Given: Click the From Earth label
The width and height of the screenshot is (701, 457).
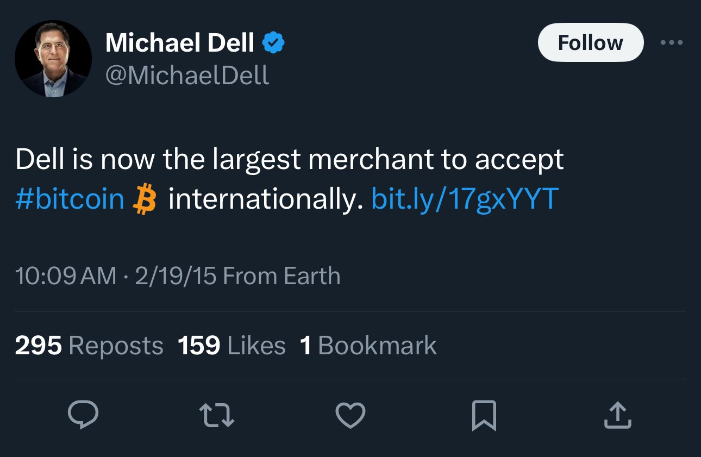Looking at the screenshot, I should 281,276.
